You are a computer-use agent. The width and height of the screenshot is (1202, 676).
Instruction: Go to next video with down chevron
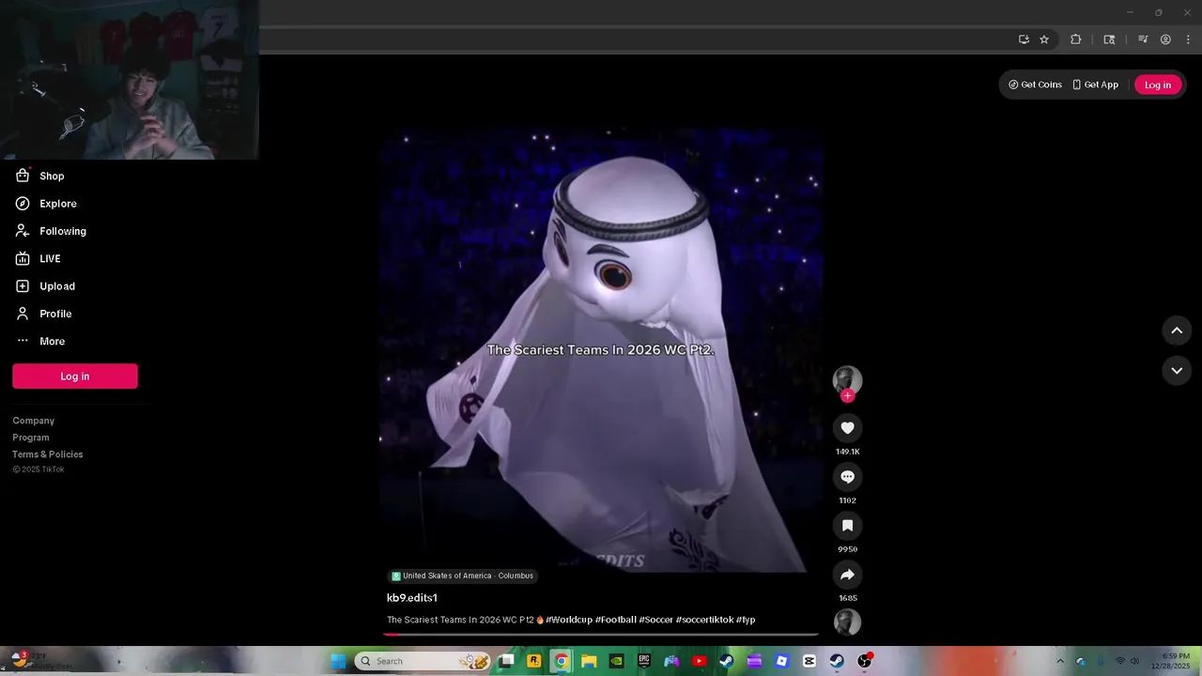click(x=1177, y=371)
